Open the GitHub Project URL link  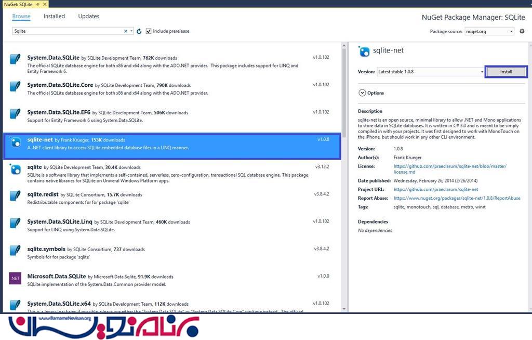pos(435,190)
